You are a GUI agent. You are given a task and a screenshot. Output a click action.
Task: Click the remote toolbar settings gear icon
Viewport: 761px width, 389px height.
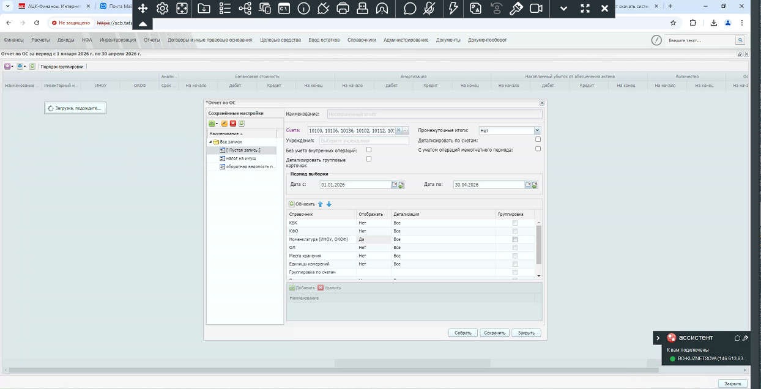coord(162,9)
